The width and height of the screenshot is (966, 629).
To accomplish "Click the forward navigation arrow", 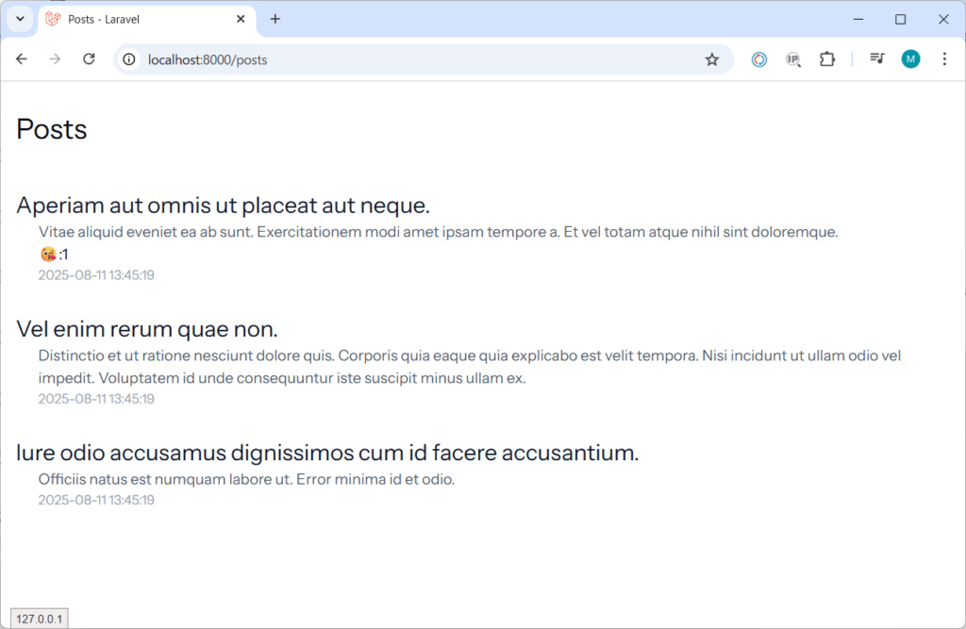I will click(55, 59).
